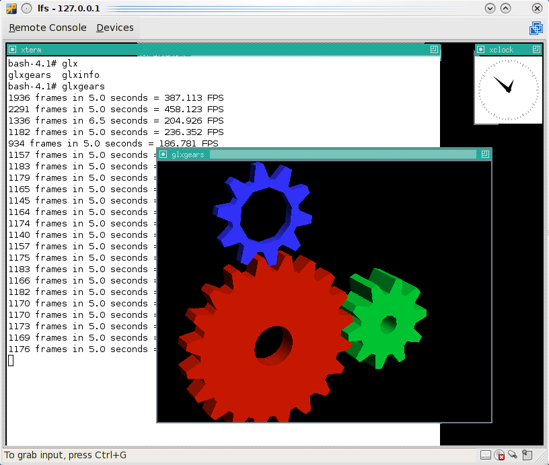The width and height of the screenshot is (549, 465).
Task: Maximize the lfs virtual machine window
Action: click(x=505, y=8)
